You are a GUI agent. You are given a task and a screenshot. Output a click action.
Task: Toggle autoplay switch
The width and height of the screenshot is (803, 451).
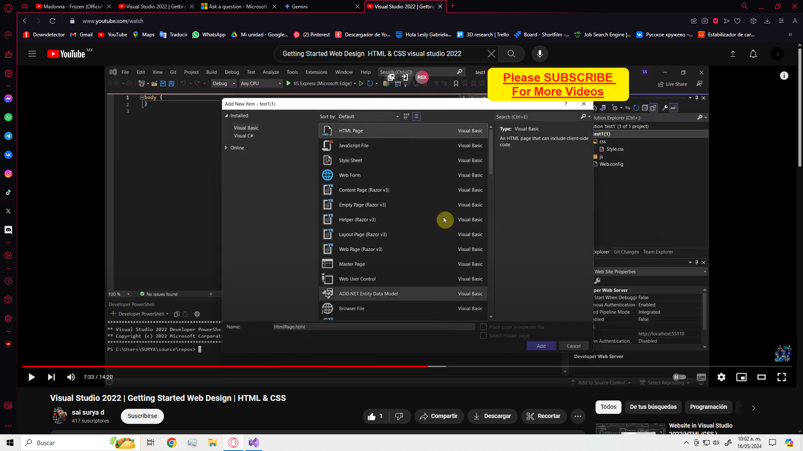tap(679, 377)
